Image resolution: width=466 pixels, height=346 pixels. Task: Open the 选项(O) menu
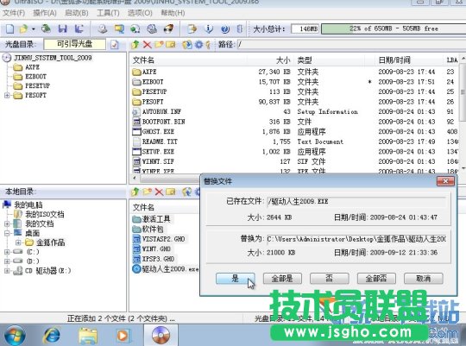140,13
